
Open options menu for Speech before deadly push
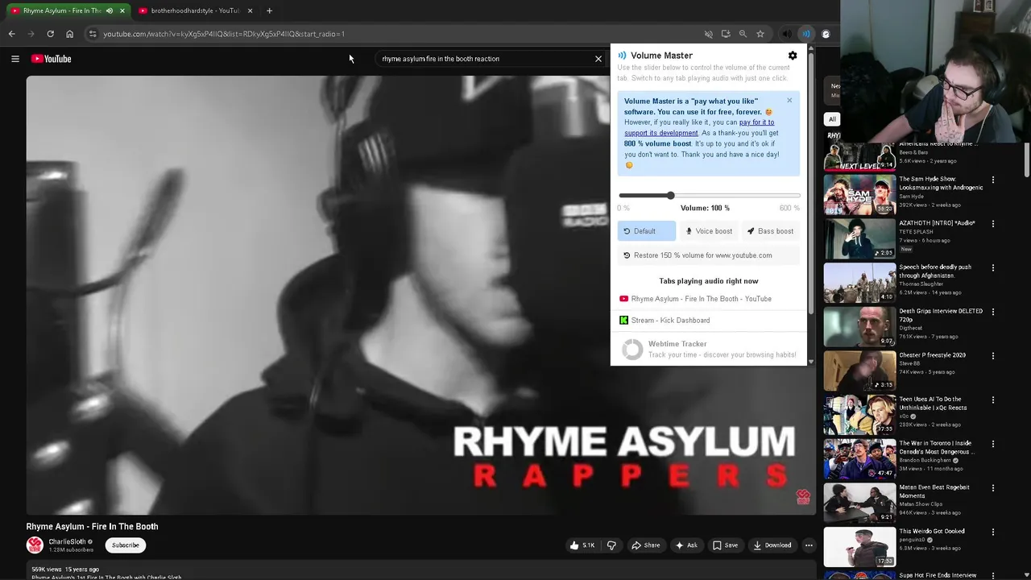(993, 267)
